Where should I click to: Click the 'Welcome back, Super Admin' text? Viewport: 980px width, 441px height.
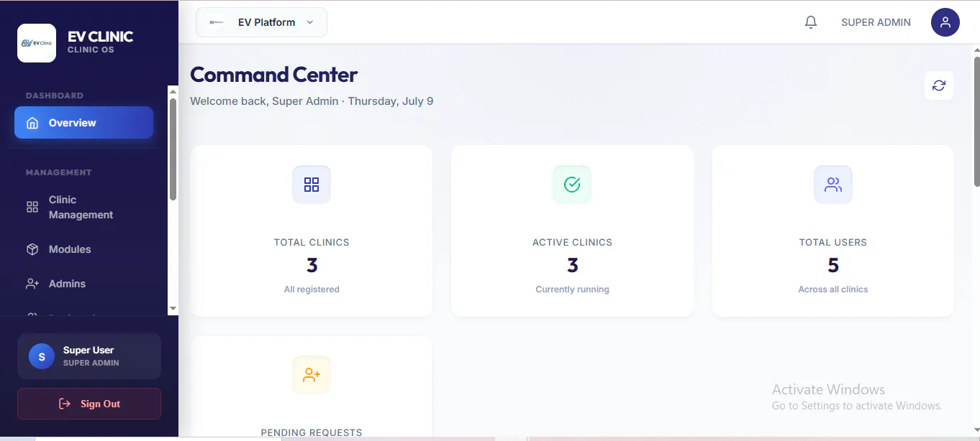click(264, 101)
